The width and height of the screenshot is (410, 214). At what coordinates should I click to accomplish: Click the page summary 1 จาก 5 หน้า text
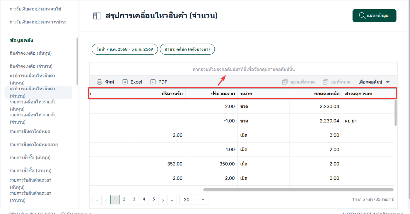(x=373, y=199)
